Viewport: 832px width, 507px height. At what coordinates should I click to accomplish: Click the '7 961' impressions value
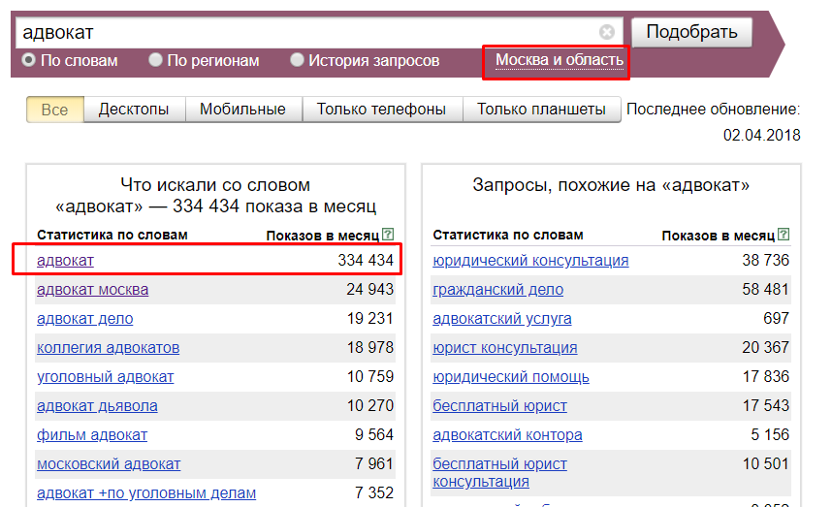pos(374,464)
